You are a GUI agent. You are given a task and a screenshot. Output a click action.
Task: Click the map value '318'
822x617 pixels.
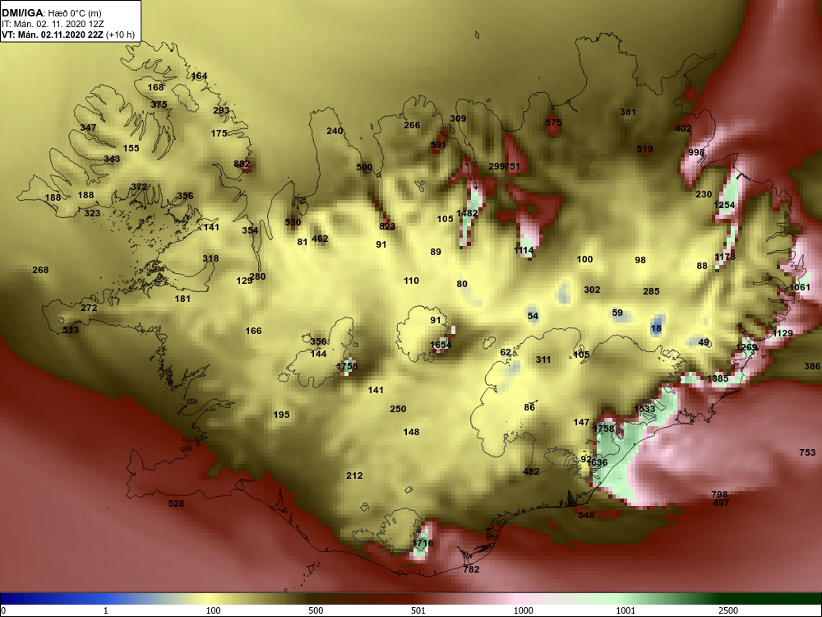(x=210, y=258)
